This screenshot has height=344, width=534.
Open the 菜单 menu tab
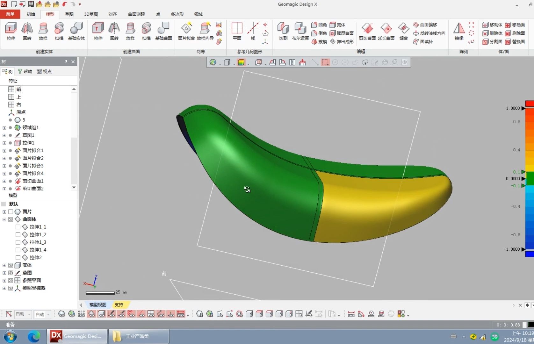[x=10, y=14]
